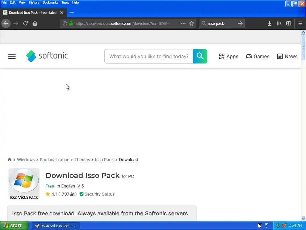Open the Edit menu
The height and width of the screenshot is (230, 306).
pos(13,2)
